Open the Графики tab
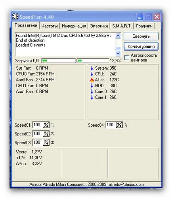The height and width of the screenshot is (198, 172). (x=144, y=26)
